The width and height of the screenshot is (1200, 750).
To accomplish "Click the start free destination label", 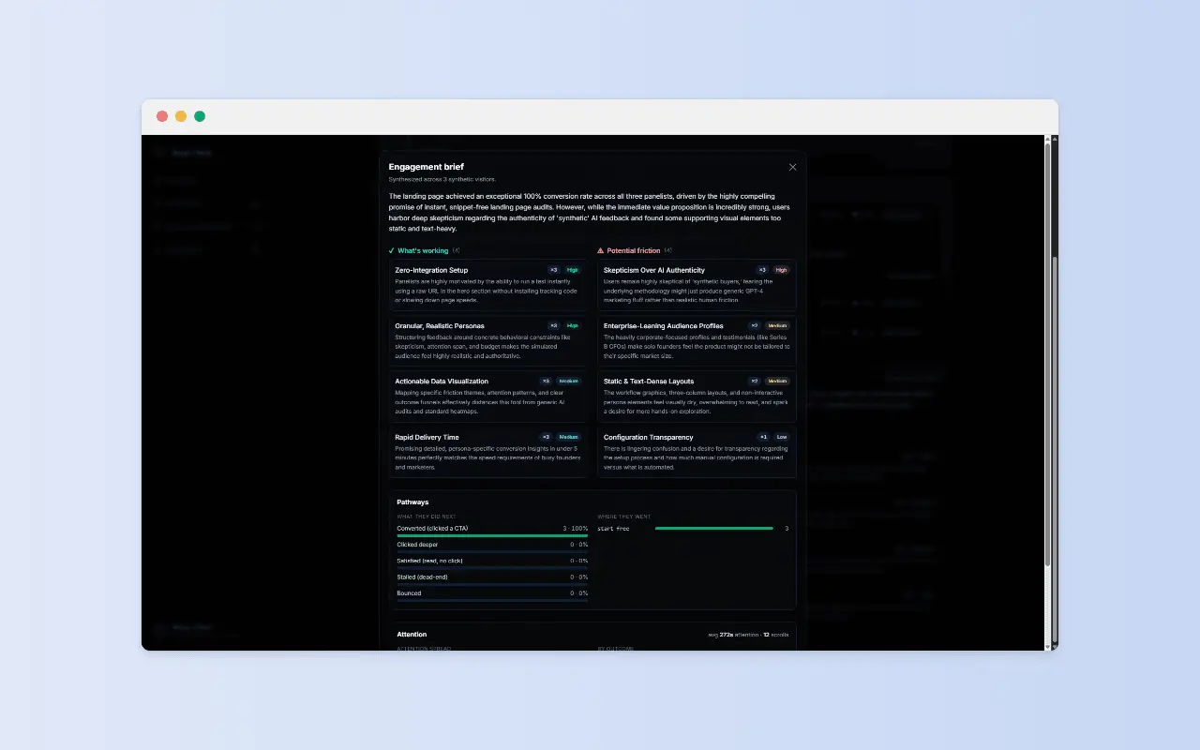I will [613, 529].
